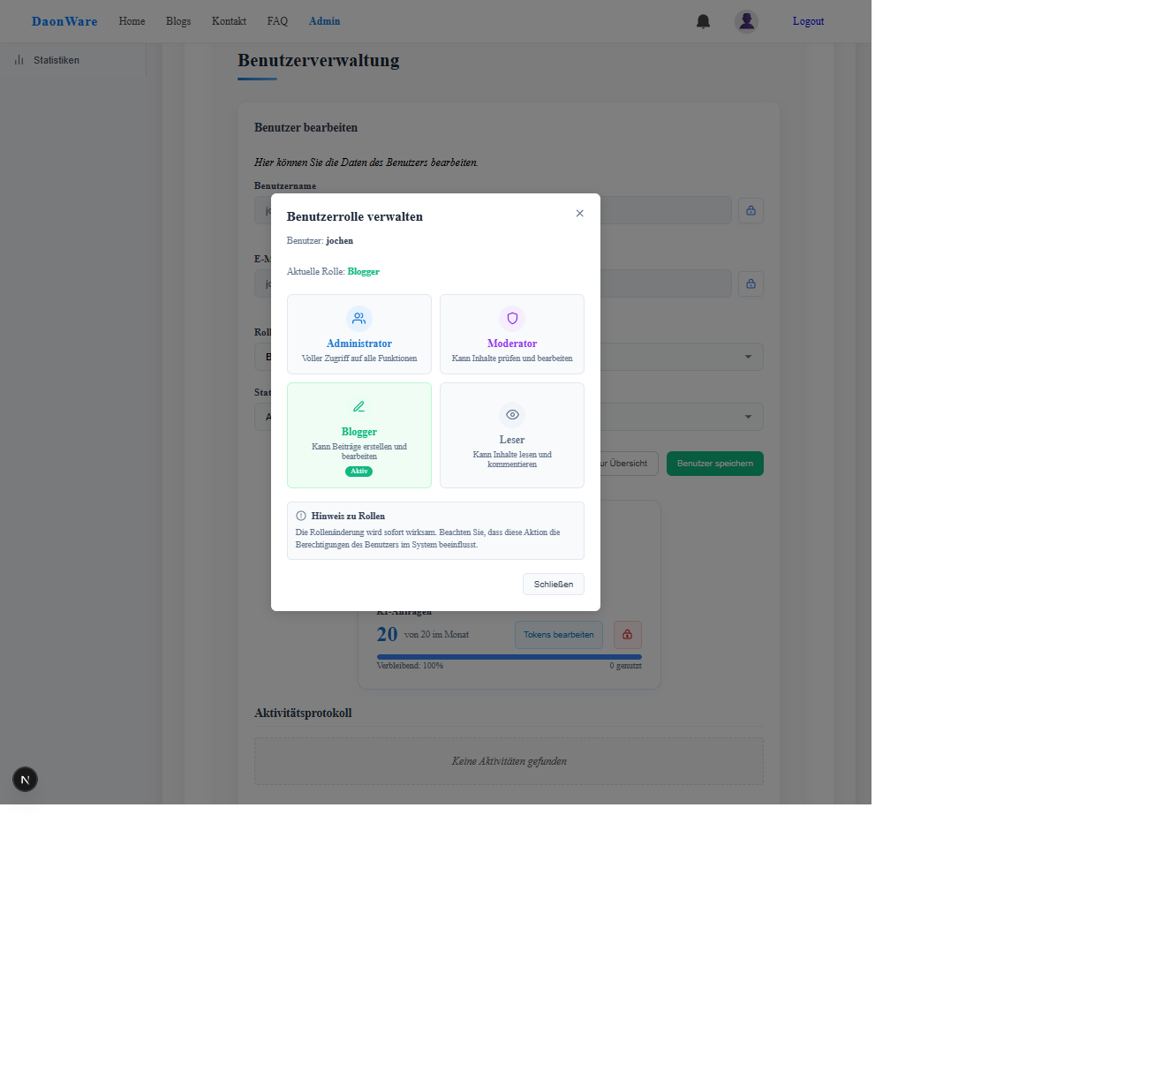
Task: Close the Benutzerrolle verwalten dialog via X
Action: tap(580, 214)
